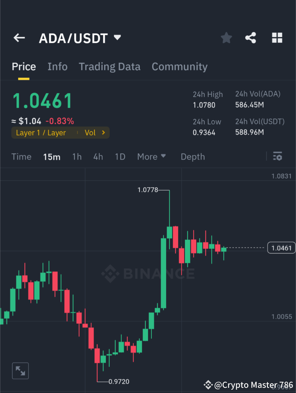Tap the share icon in the top bar
The image size is (296, 393).
(251, 38)
